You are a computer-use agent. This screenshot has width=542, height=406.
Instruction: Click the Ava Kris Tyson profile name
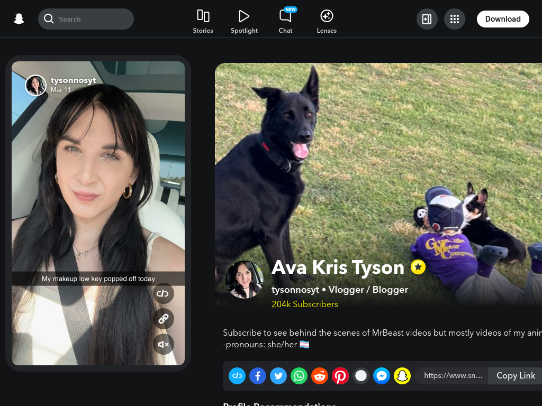(338, 267)
